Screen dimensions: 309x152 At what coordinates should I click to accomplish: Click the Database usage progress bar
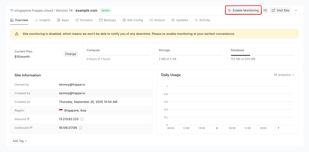262,55
